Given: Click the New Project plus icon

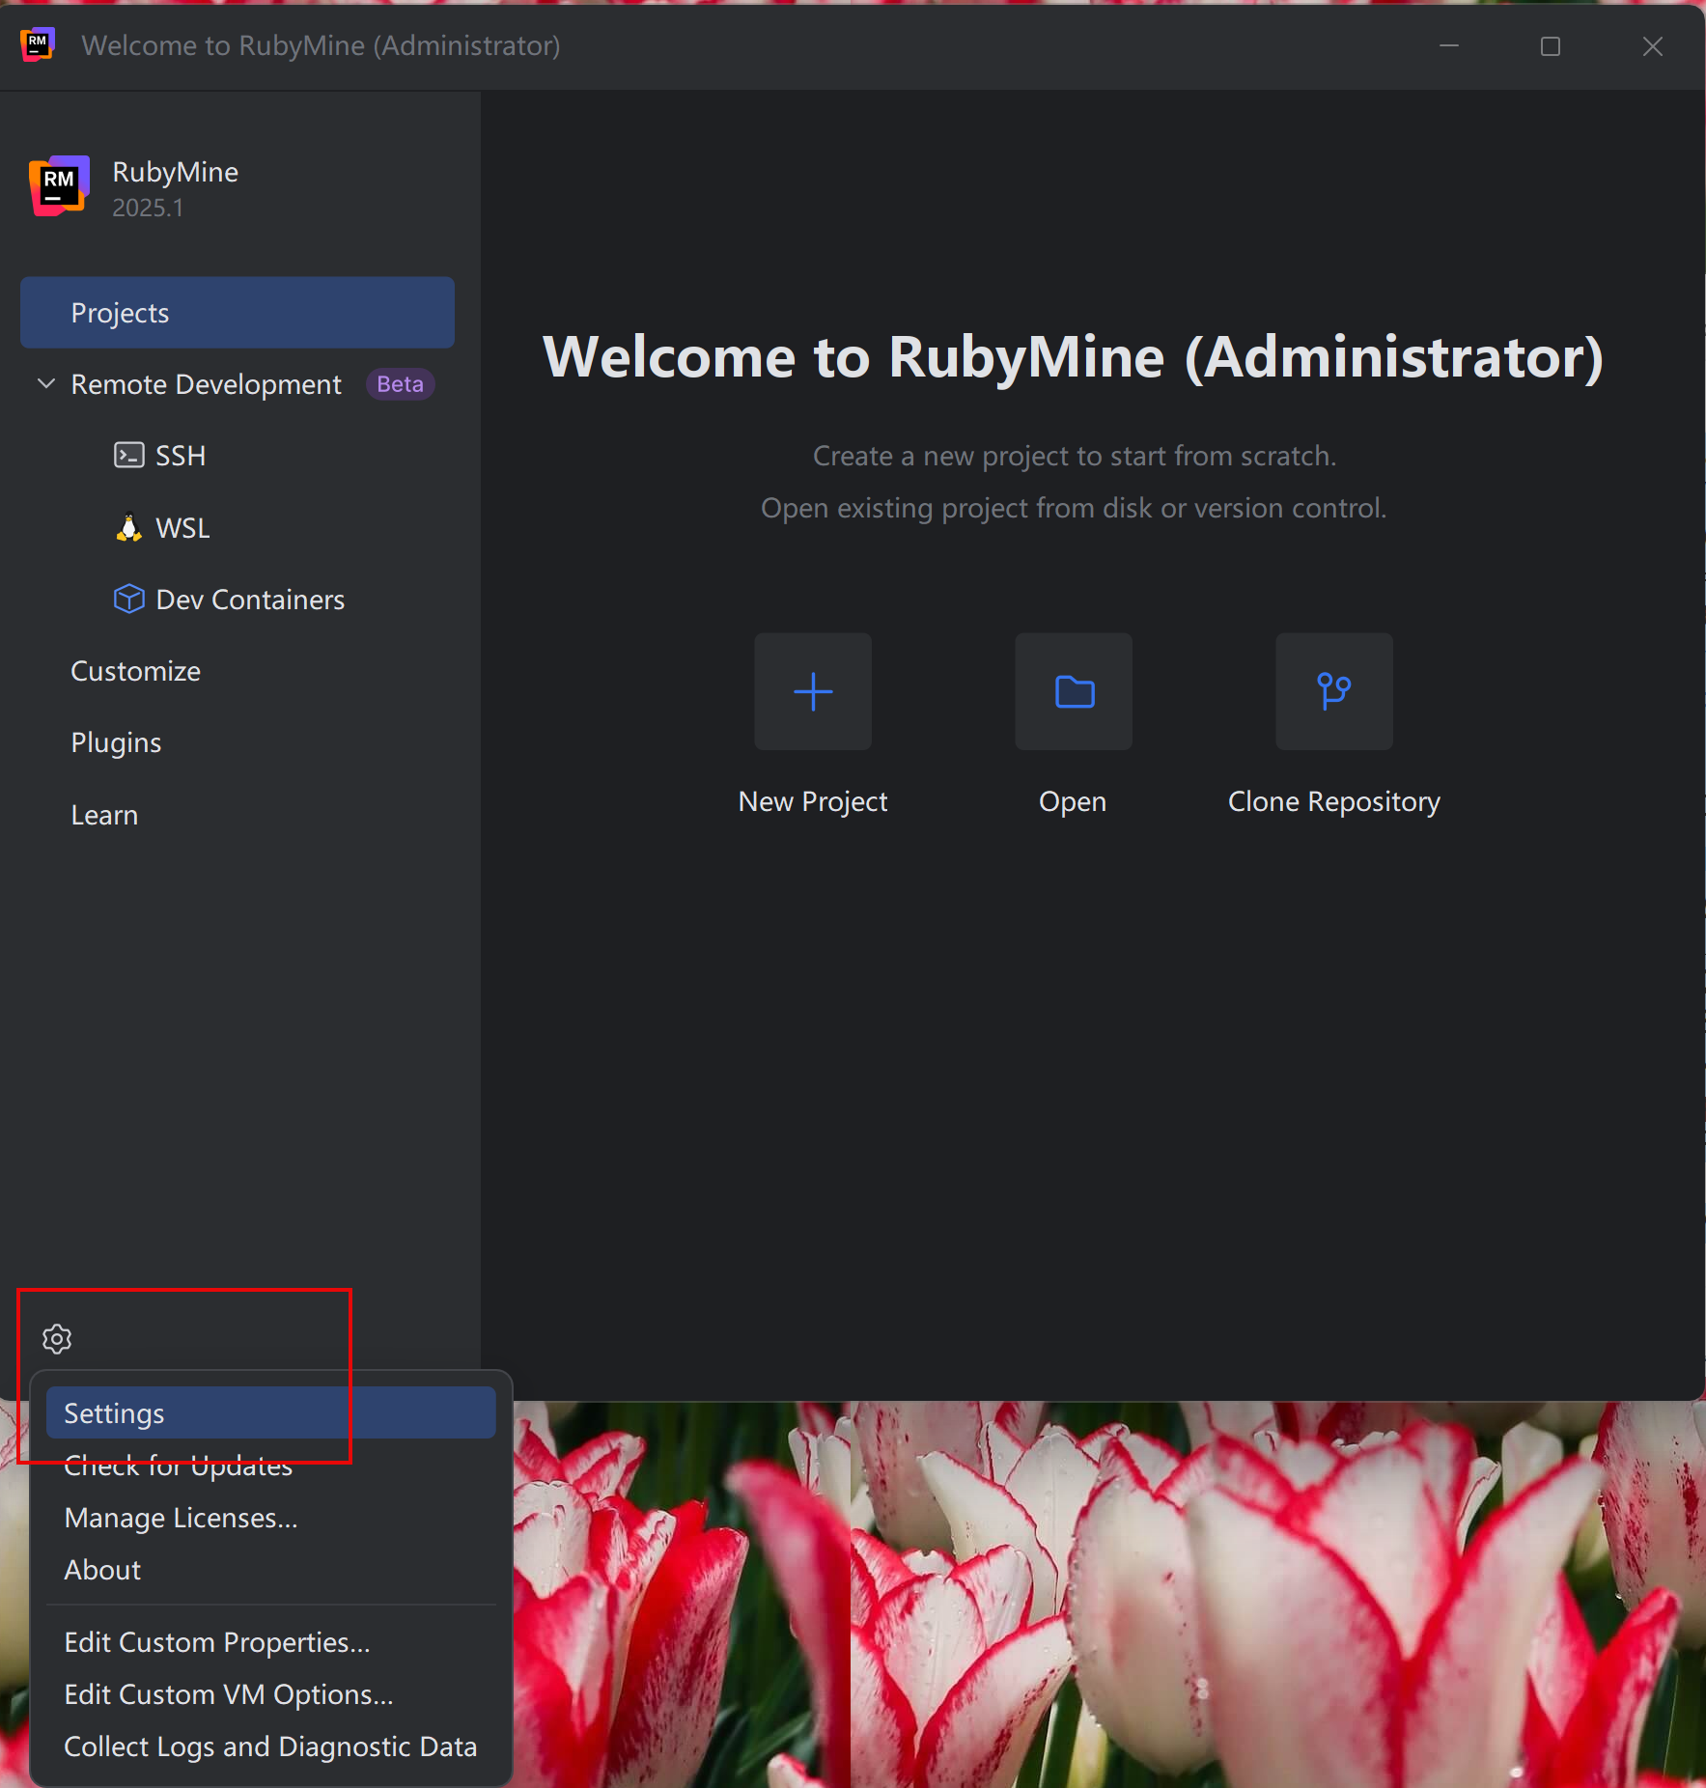Looking at the screenshot, I should coord(812,691).
